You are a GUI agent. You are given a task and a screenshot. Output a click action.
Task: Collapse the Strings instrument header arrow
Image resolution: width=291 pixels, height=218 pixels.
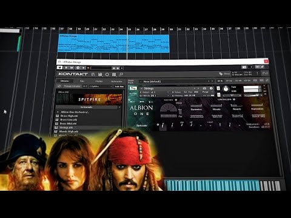[x=141, y=88]
